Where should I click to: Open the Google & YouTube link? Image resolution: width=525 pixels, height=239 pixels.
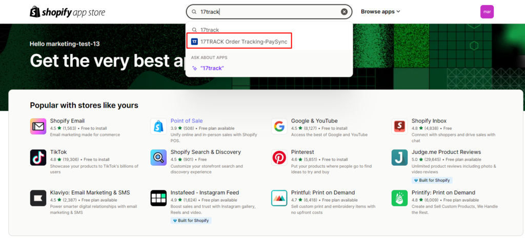point(314,121)
